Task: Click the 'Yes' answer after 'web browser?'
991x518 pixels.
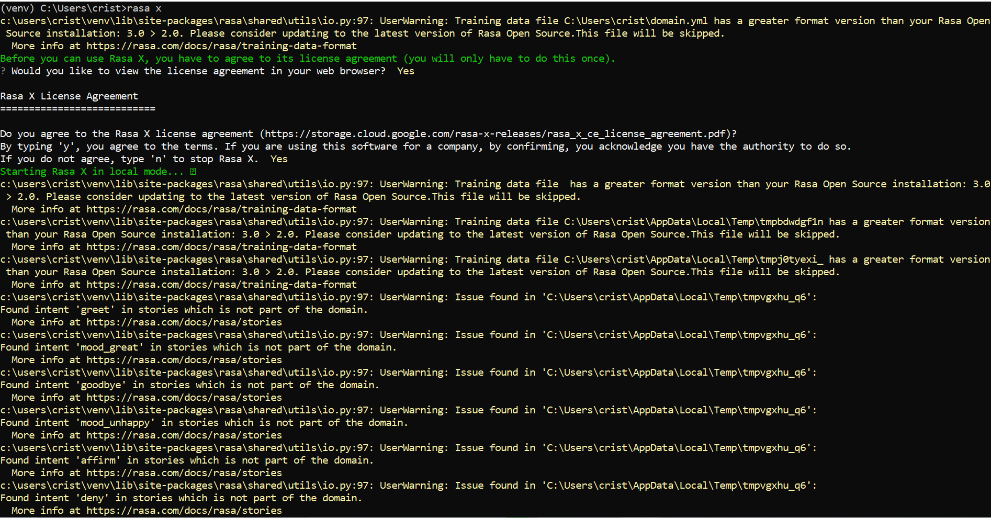Action: point(406,71)
